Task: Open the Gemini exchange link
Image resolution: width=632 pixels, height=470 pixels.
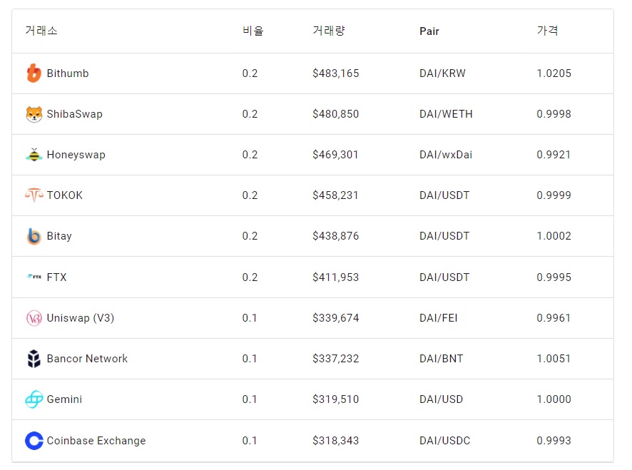Action: [64, 399]
